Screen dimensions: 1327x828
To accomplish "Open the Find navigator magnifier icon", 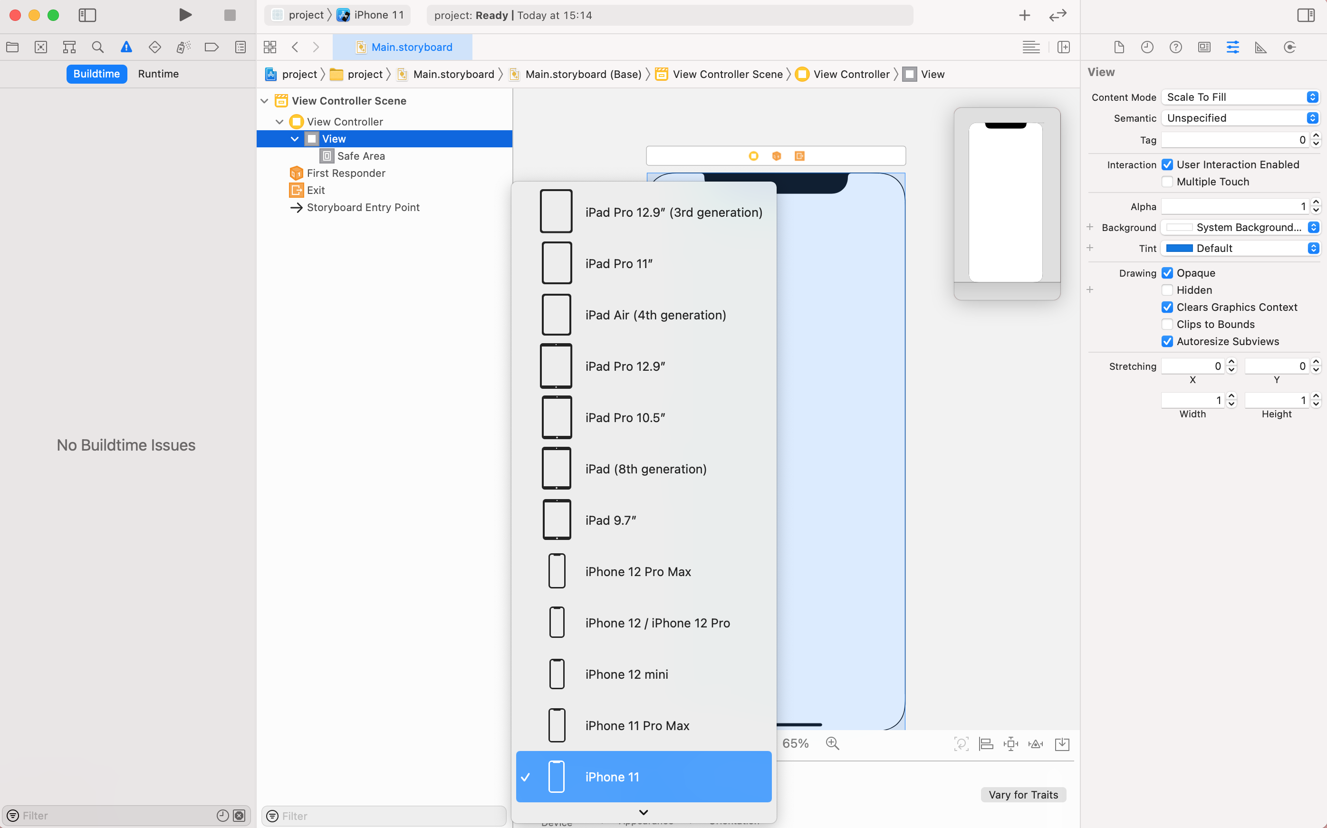I will click(x=97, y=47).
